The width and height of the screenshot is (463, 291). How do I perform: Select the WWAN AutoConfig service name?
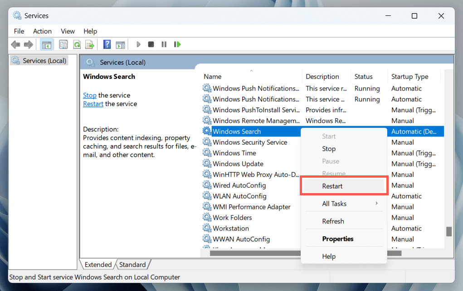[241, 239]
